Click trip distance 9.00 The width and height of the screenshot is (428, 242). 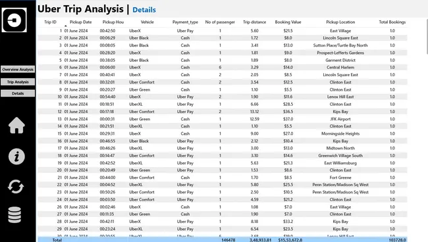(x=254, y=133)
